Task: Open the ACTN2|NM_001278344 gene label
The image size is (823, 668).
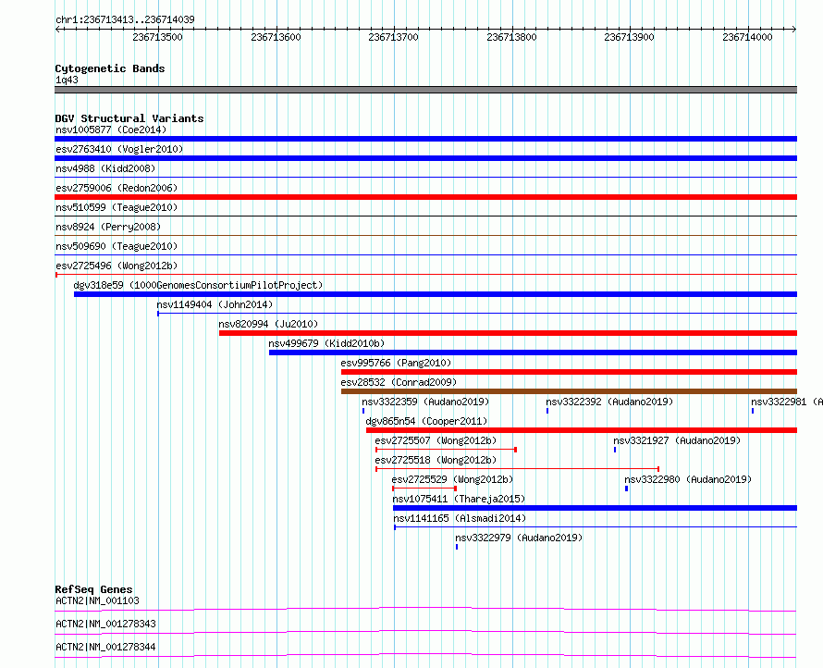Action: (x=105, y=647)
